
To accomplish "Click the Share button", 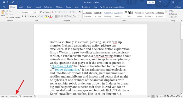I will [x=177, y=7].
